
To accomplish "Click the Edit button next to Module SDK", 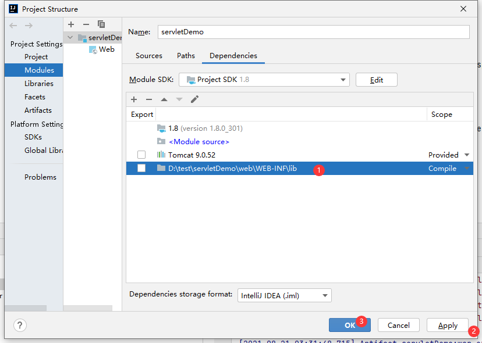I will click(x=376, y=80).
